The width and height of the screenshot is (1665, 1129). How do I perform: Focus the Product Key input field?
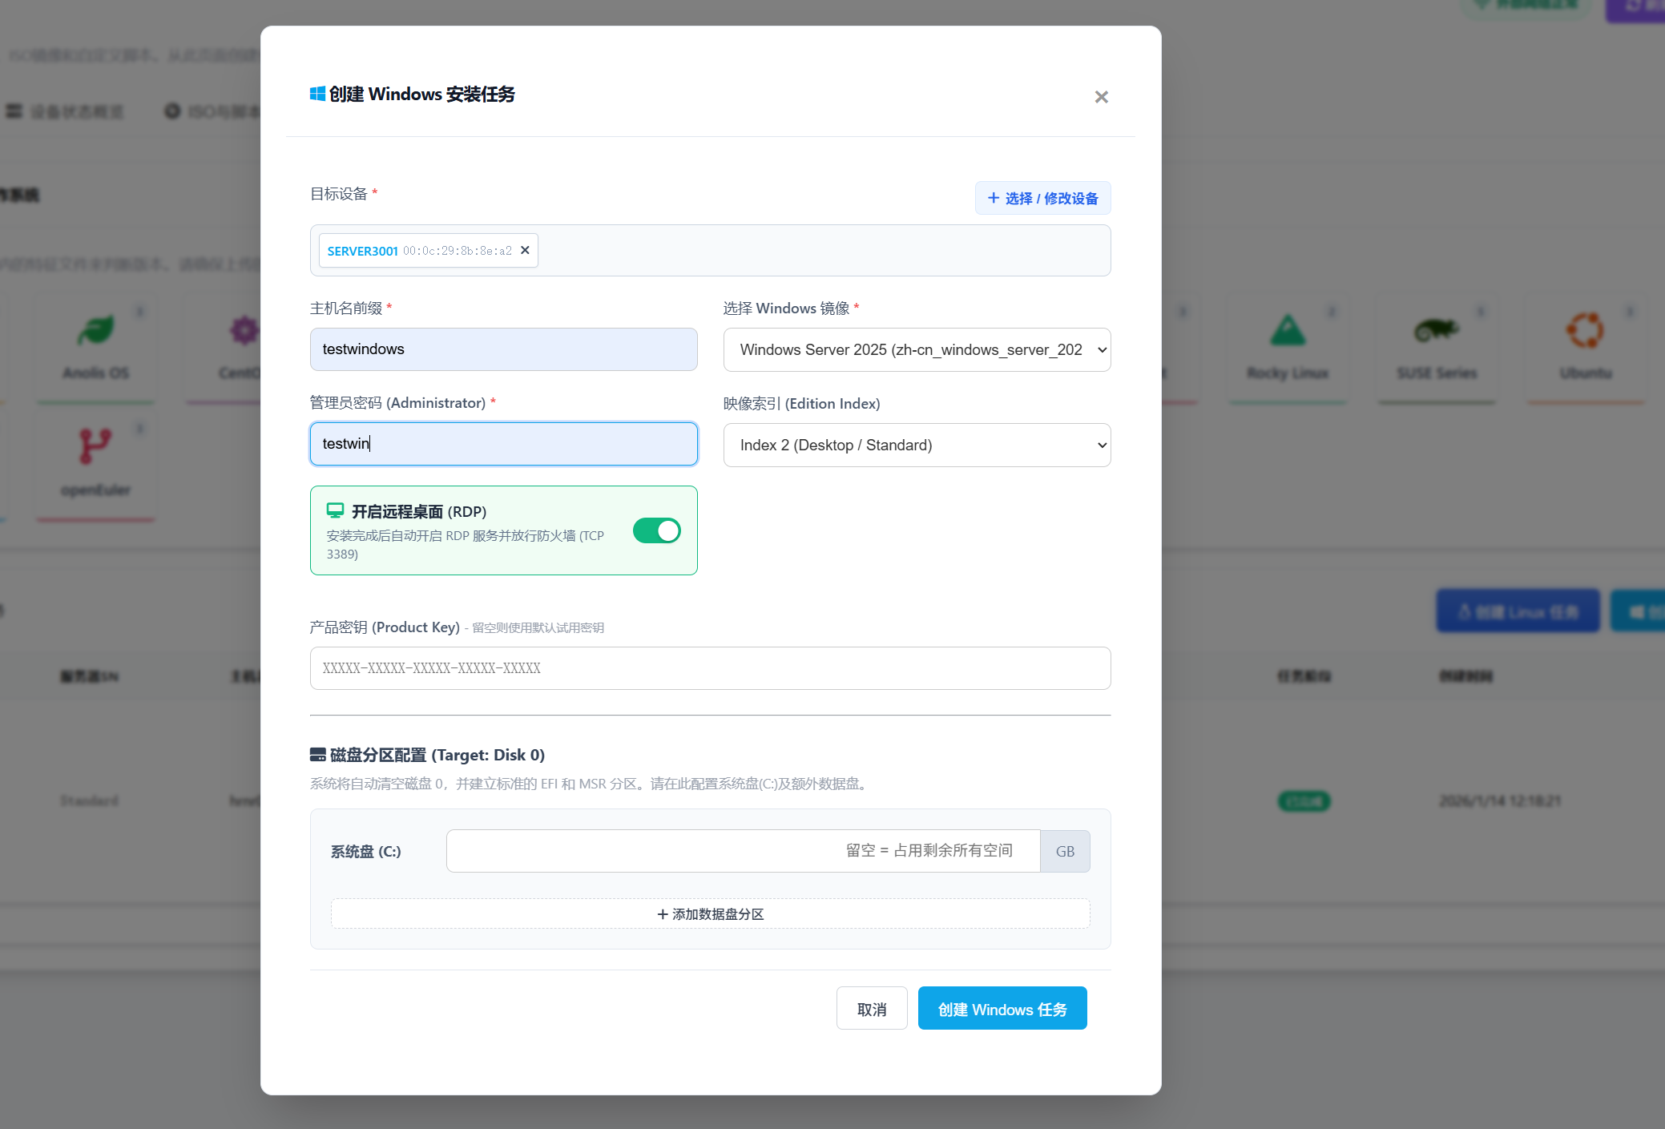point(710,668)
